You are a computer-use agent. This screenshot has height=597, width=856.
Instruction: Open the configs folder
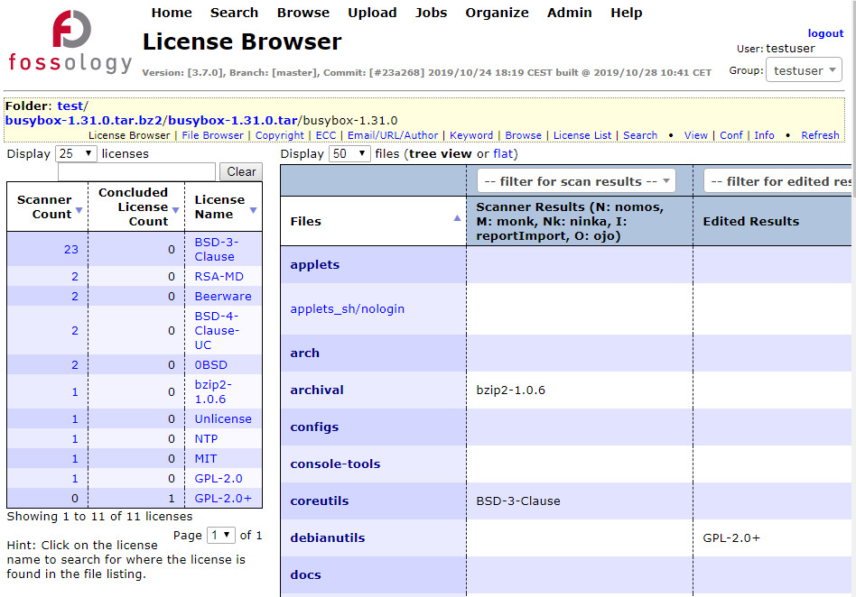click(314, 427)
